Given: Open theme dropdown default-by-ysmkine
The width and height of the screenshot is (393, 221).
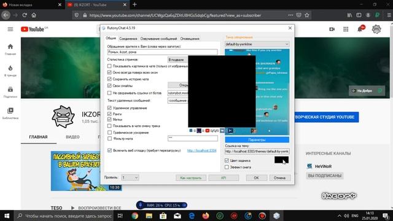Looking at the screenshot, I should pyautogui.click(x=257, y=44).
